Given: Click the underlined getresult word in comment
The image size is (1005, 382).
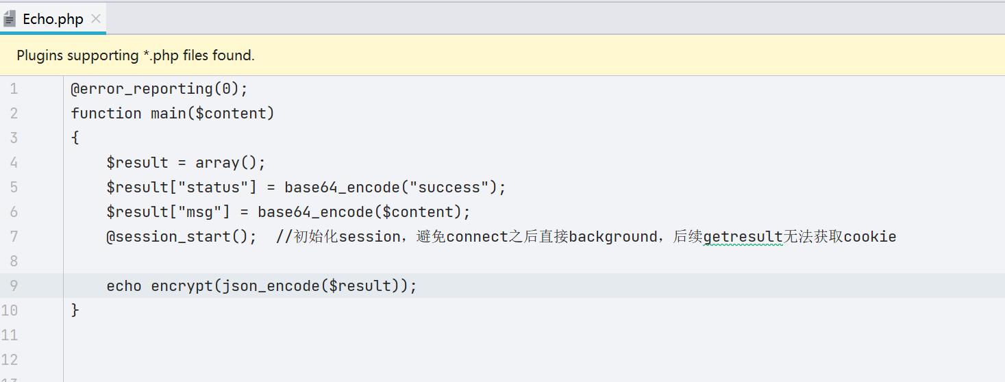Looking at the screenshot, I should (743, 237).
